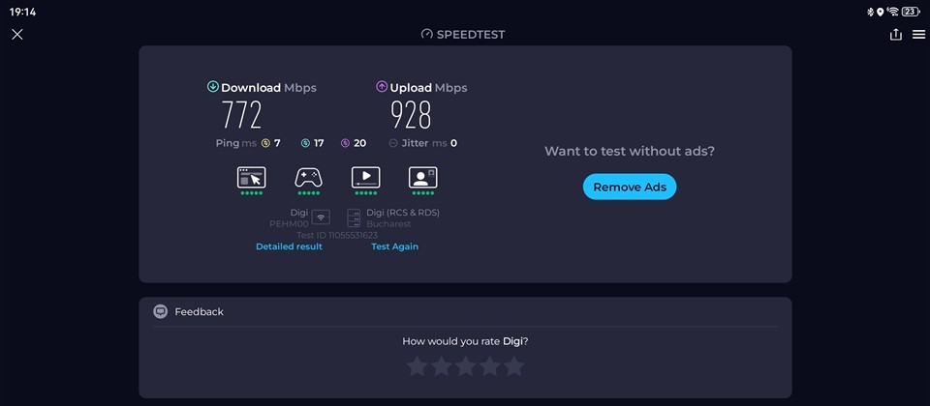Rate Digi five stars
This screenshot has height=406, width=930.
pos(513,366)
